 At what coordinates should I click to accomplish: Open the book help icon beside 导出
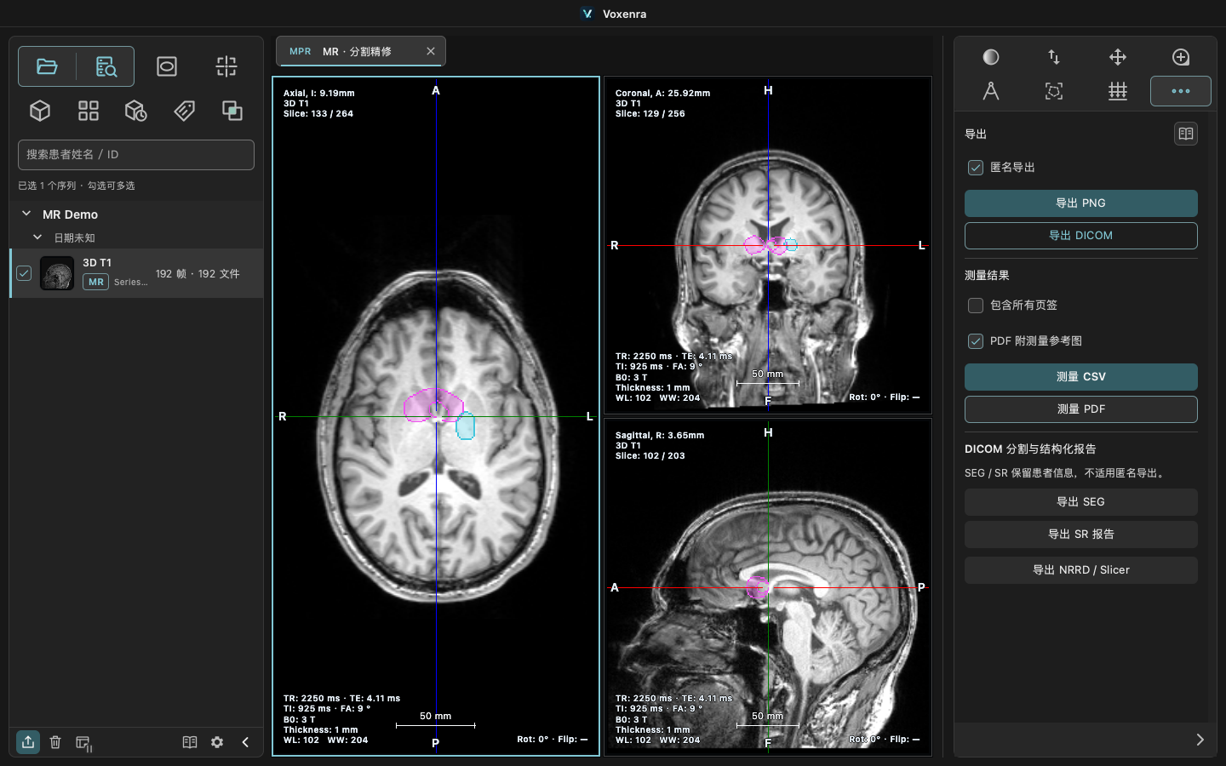[x=1186, y=134]
